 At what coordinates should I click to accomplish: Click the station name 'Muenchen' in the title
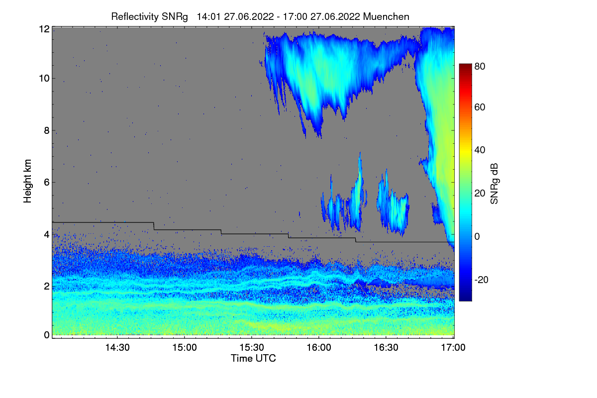[x=387, y=16]
